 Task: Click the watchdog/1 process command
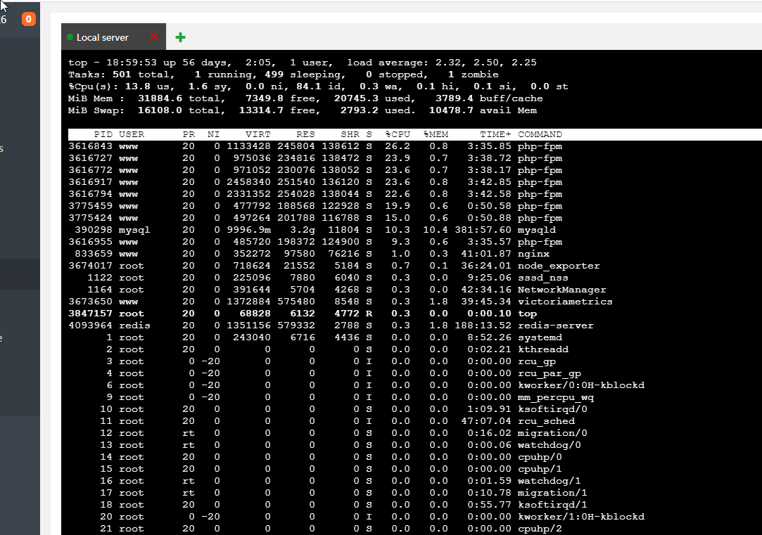coord(549,481)
